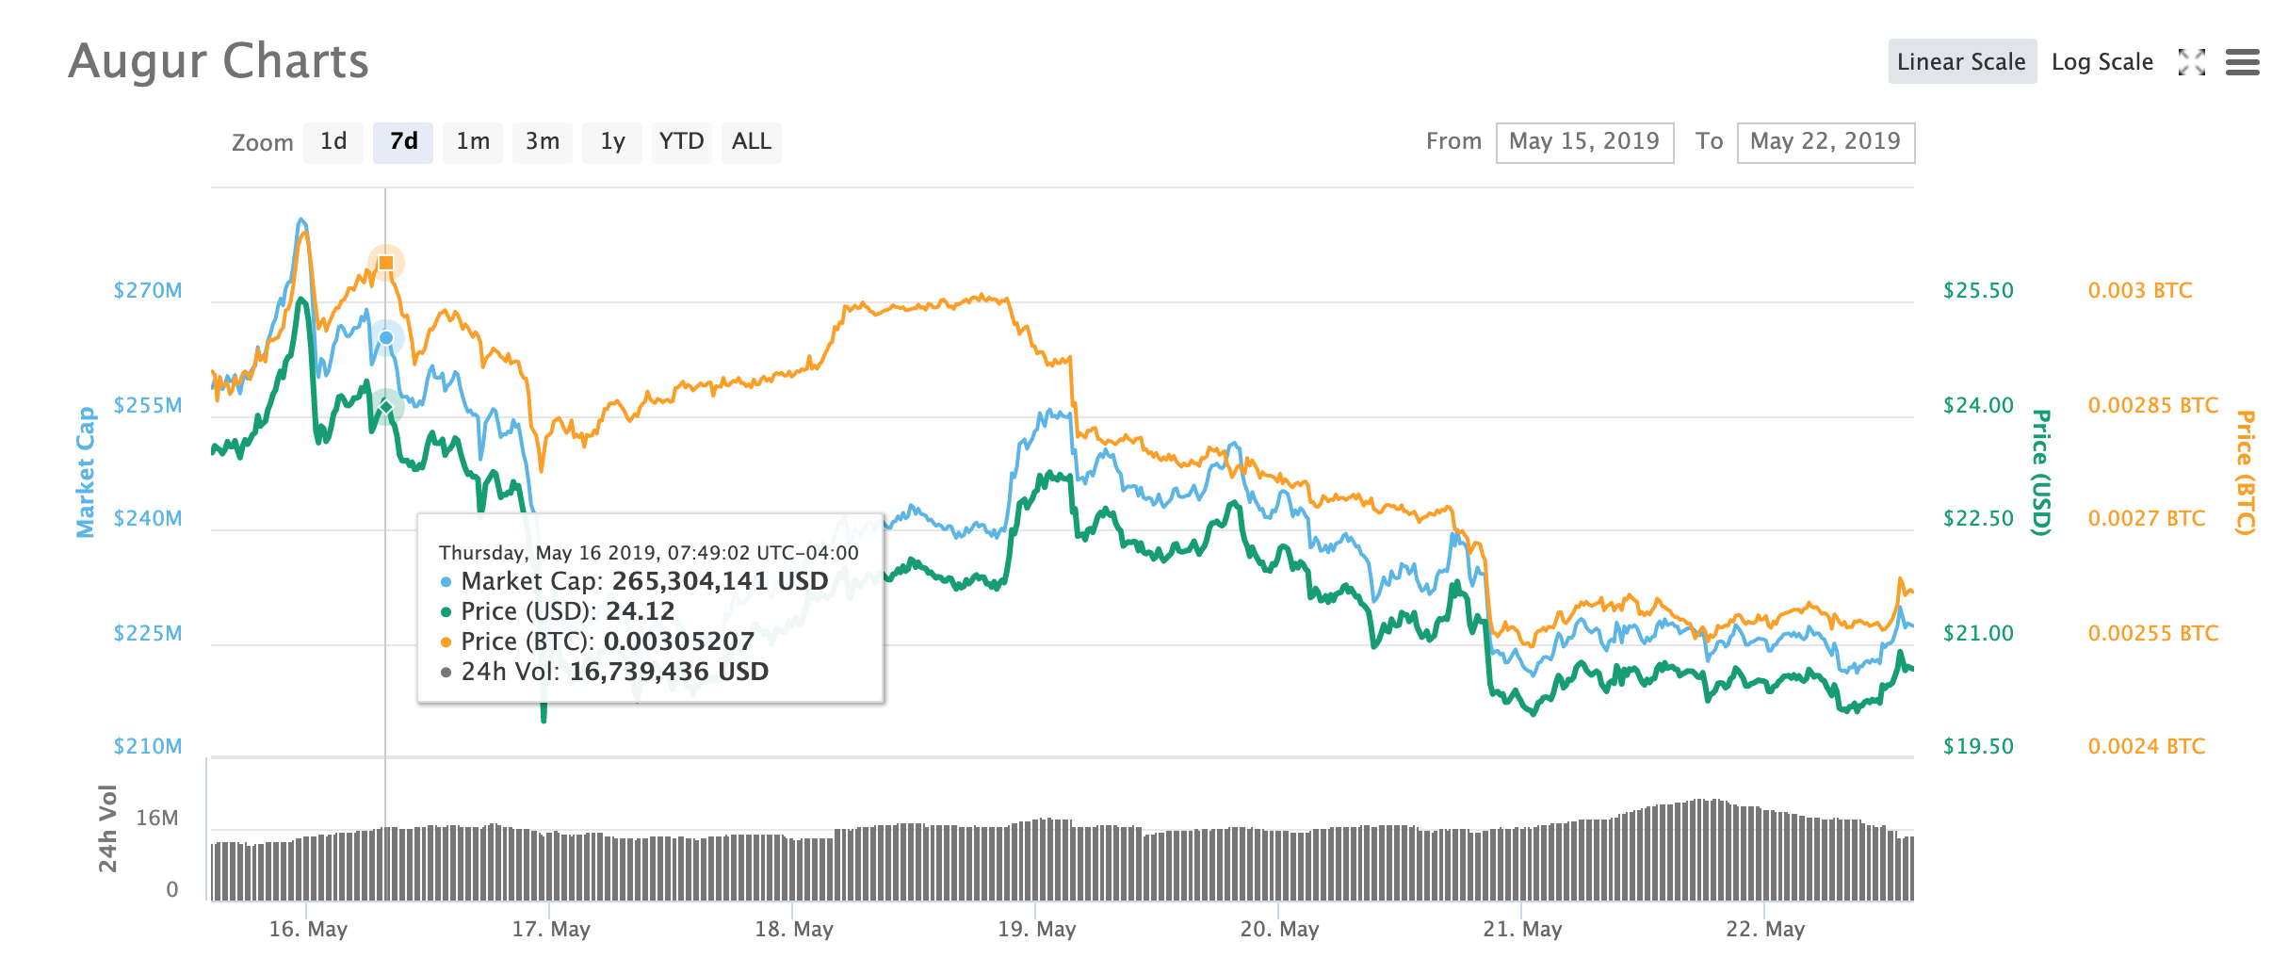Click the Augur Charts heading
The height and width of the screenshot is (974, 2272).
219,61
